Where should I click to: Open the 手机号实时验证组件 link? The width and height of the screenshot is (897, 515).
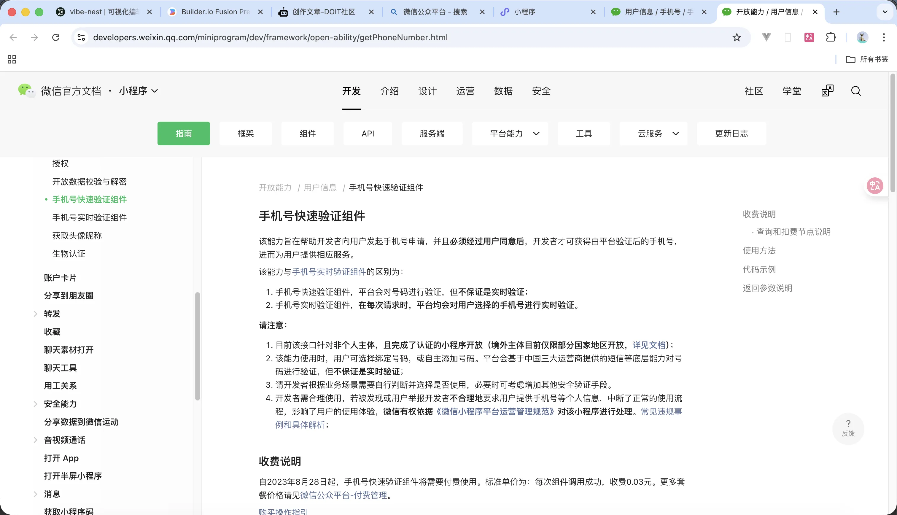[329, 272]
